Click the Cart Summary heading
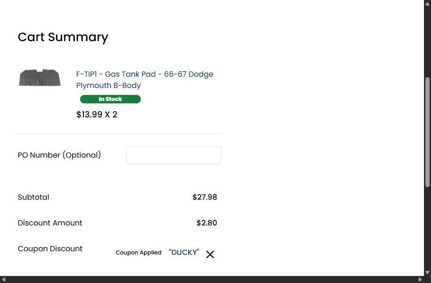431x283 pixels. pos(63,37)
